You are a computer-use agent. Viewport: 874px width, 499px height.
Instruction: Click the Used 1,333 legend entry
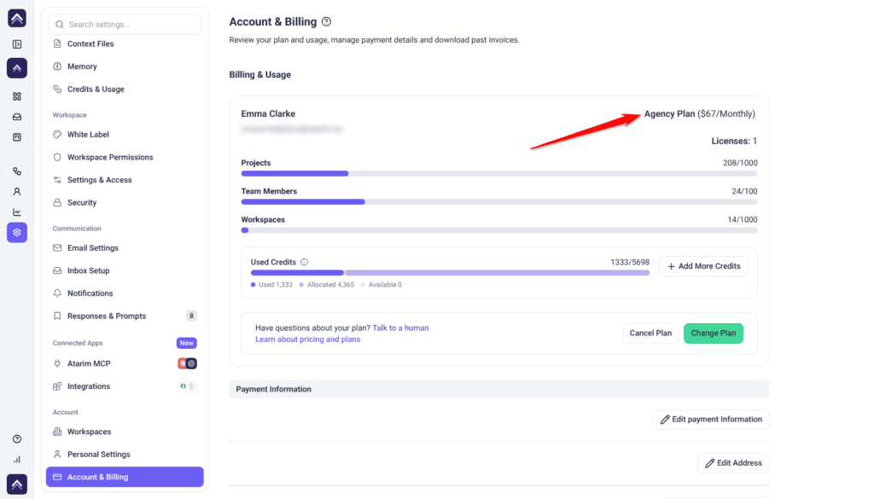click(x=271, y=285)
